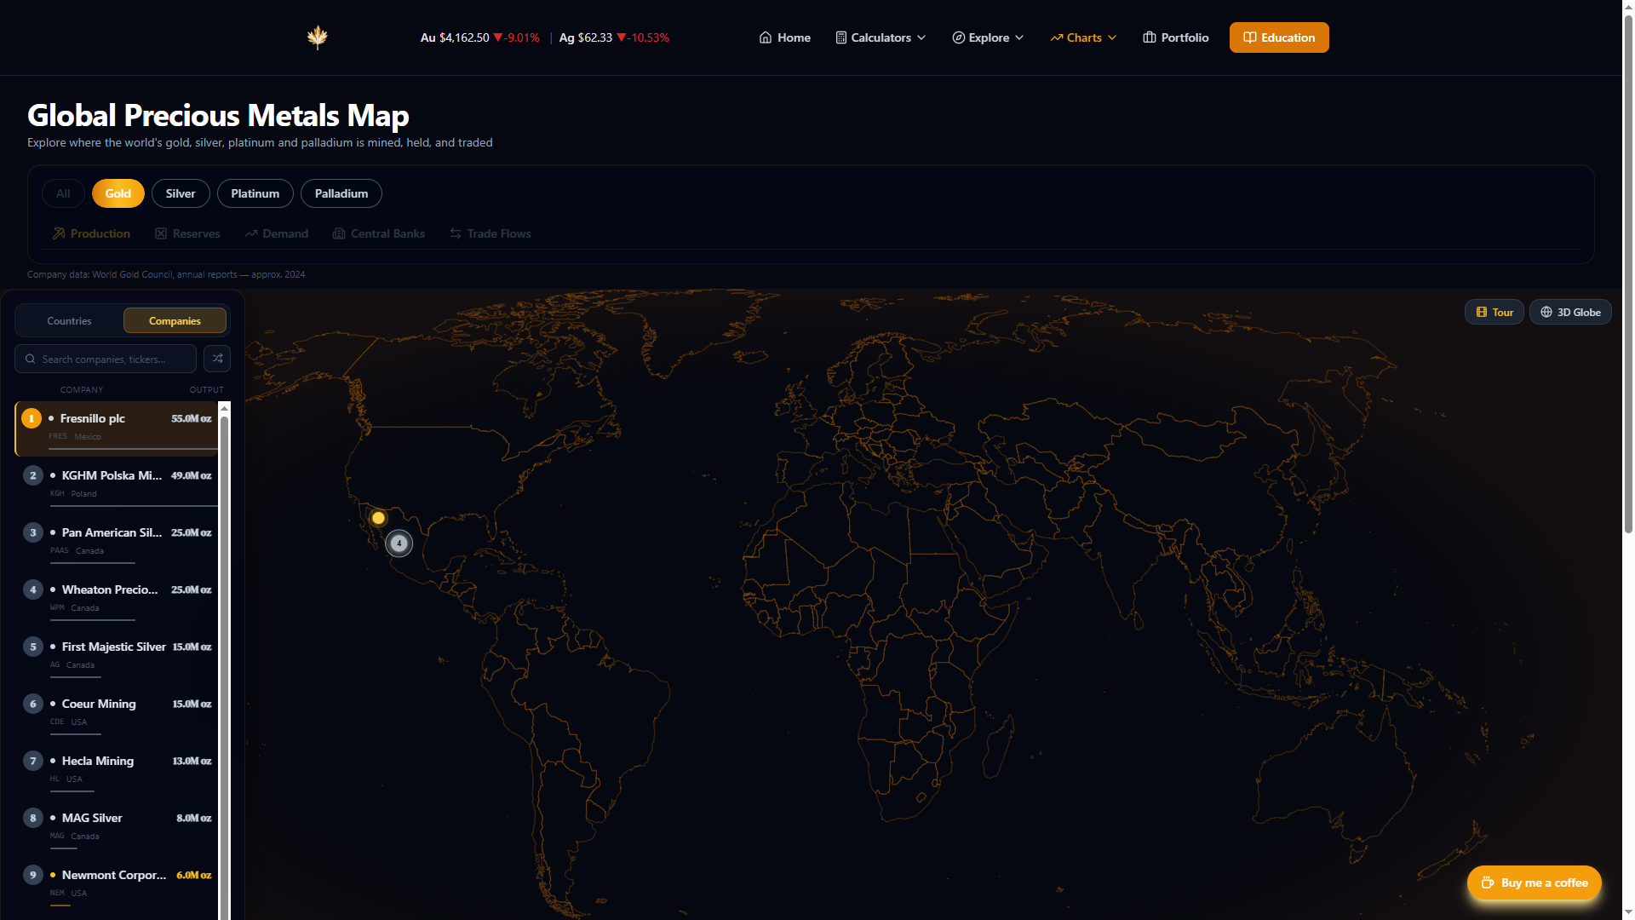The height and width of the screenshot is (920, 1635).
Task: Click the yellow map marker in Mexico
Action: click(x=378, y=518)
